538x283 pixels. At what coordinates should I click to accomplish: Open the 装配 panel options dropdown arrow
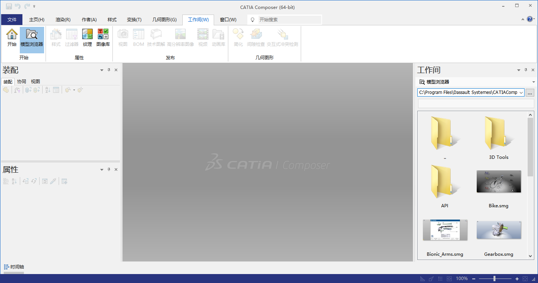point(102,70)
